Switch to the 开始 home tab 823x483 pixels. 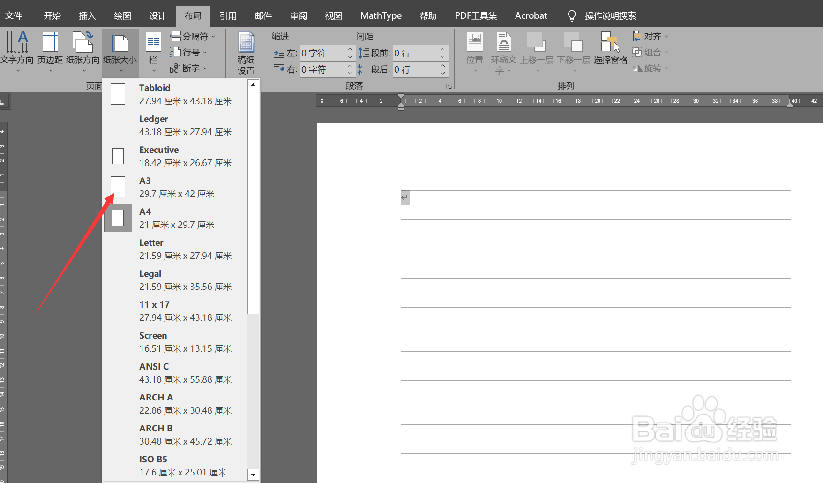52,16
